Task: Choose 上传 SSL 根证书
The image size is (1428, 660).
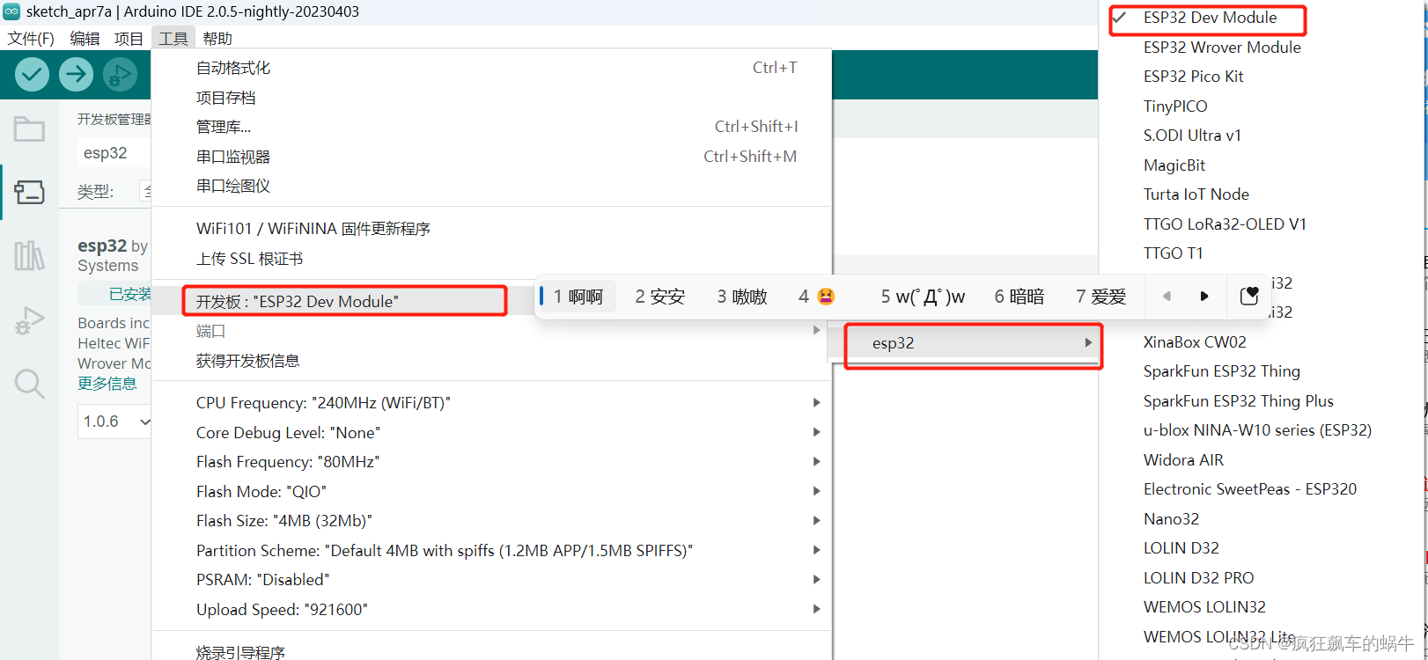Action: pos(491,259)
